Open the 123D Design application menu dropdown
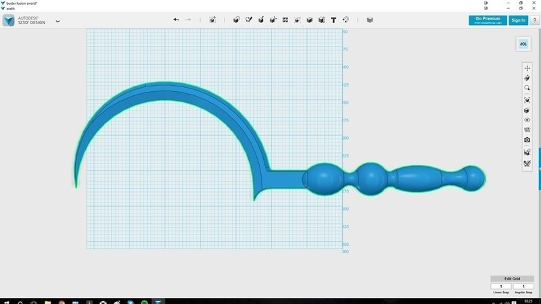Viewport: 541px width, 304px height. tap(57, 21)
